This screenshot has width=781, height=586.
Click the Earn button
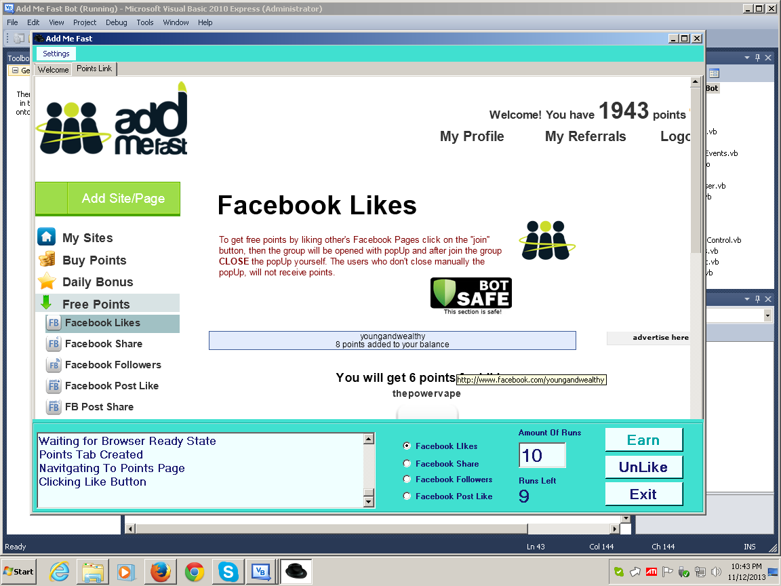(x=643, y=440)
